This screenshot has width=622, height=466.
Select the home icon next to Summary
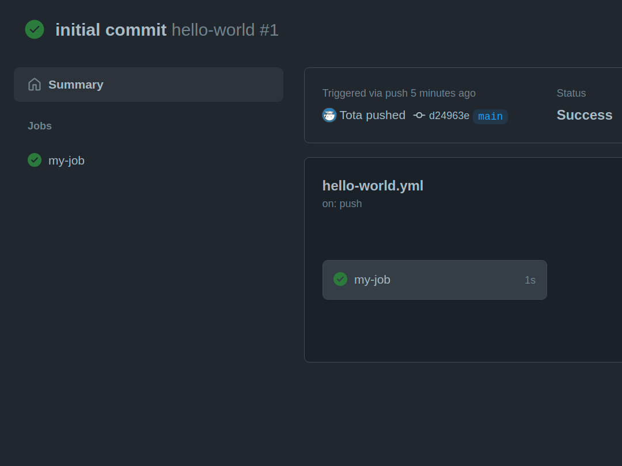(34, 84)
